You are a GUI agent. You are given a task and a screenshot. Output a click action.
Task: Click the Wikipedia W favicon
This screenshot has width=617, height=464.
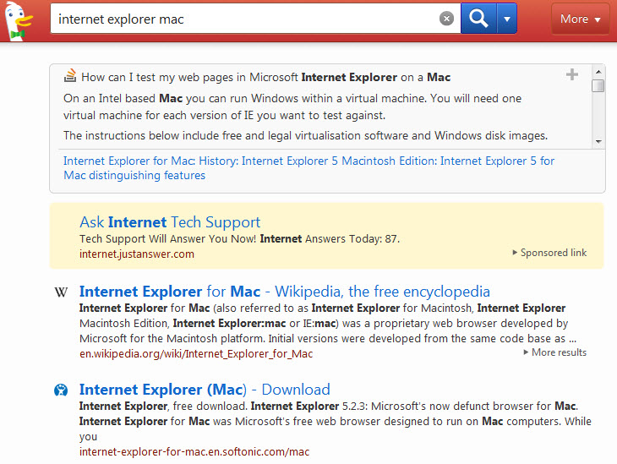[x=62, y=292]
